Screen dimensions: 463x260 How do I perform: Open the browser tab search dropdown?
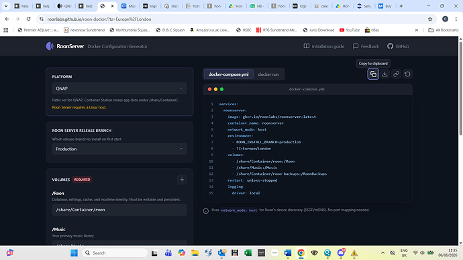[x=6, y=6]
